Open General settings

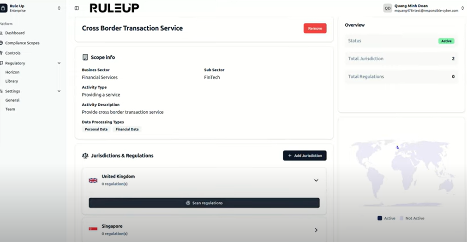point(12,100)
